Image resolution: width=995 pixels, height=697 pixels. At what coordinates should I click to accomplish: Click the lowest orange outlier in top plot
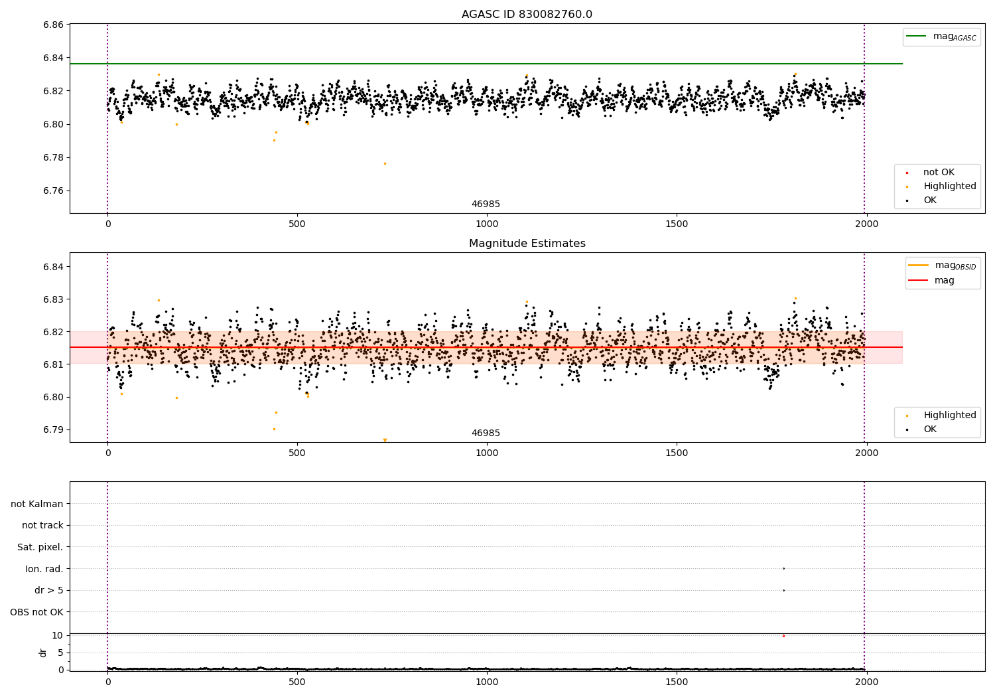(x=385, y=163)
